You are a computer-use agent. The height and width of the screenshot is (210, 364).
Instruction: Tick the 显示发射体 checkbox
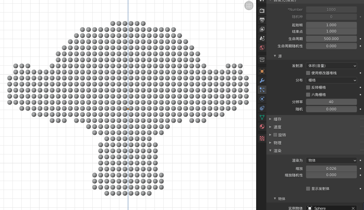pyautogui.click(x=308, y=189)
